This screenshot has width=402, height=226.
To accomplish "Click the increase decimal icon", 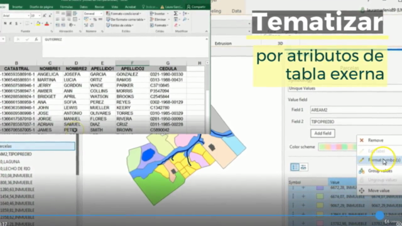I will click(86, 25).
